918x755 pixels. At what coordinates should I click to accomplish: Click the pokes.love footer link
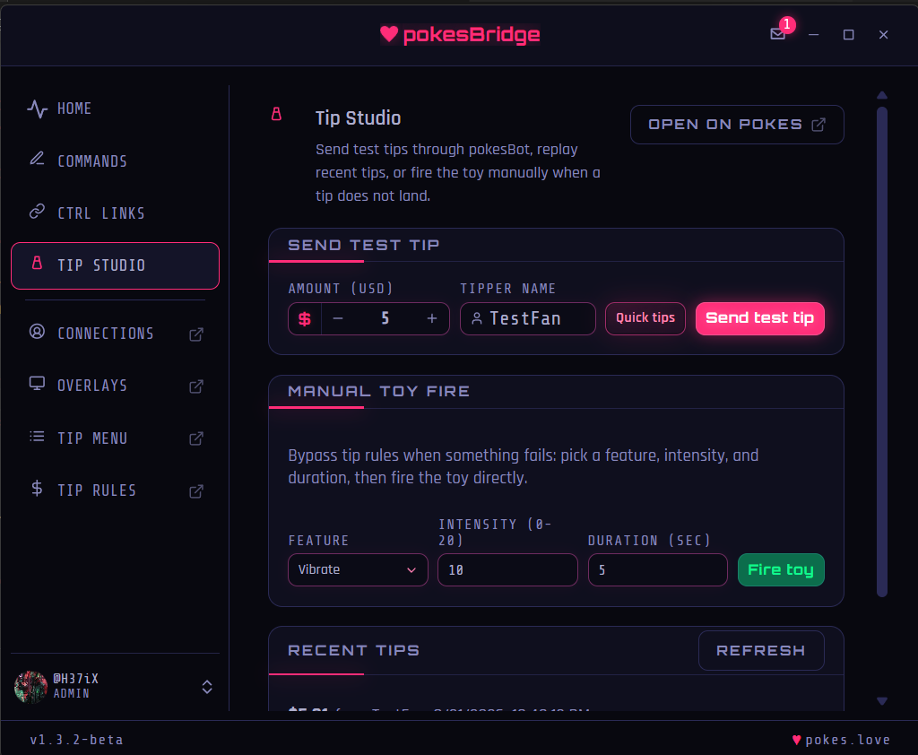[x=841, y=740]
